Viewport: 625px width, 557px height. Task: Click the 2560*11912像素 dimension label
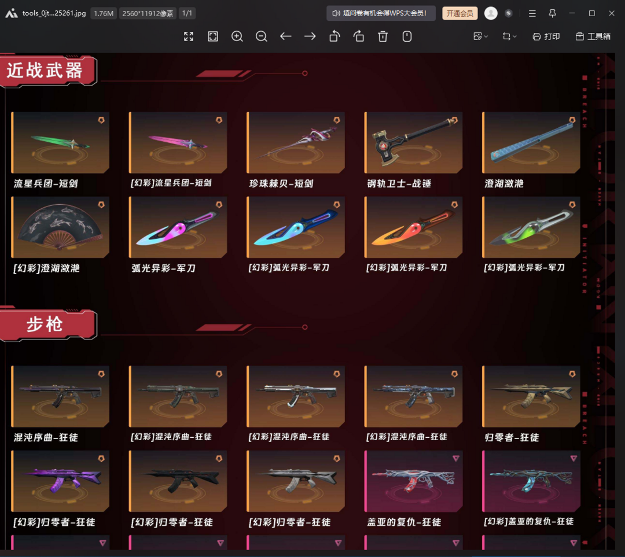pyautogui.click(x=148, y=13)
